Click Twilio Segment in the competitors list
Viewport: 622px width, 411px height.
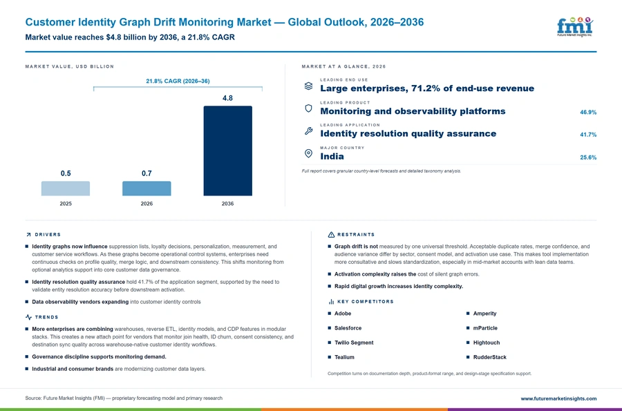(353, 343)
